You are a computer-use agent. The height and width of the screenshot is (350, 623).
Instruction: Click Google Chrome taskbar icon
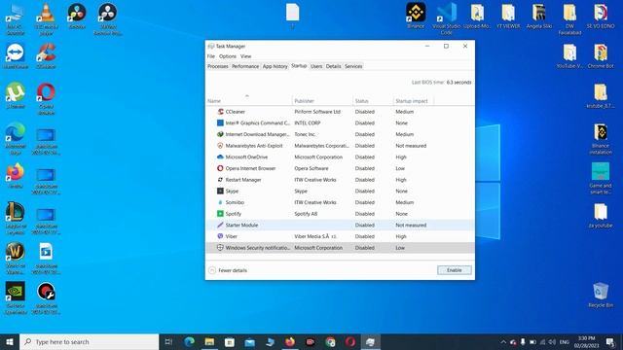(330, 341)
